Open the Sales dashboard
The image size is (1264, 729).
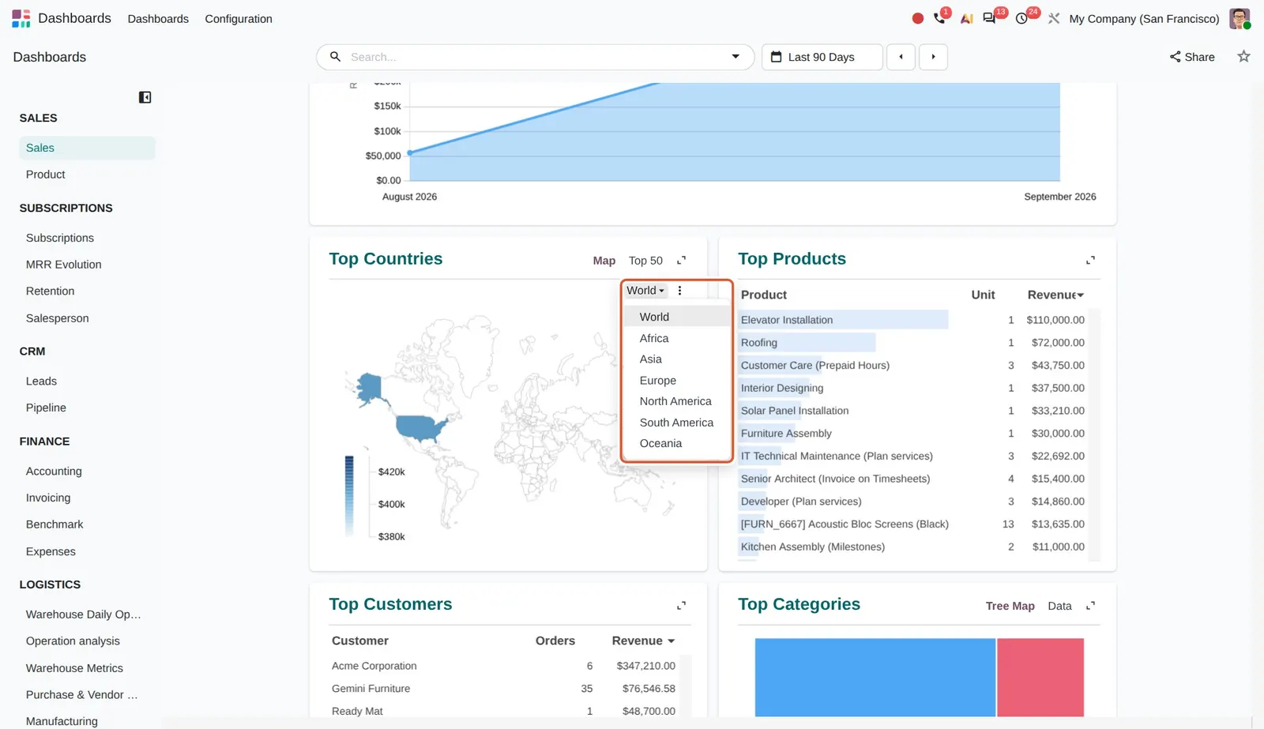tap(87, 148)
